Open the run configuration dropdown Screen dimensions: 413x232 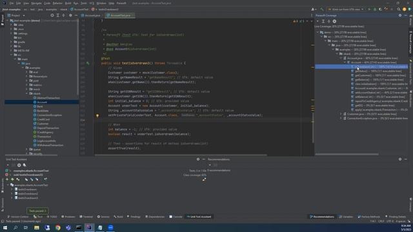click(x=346, y=9)
